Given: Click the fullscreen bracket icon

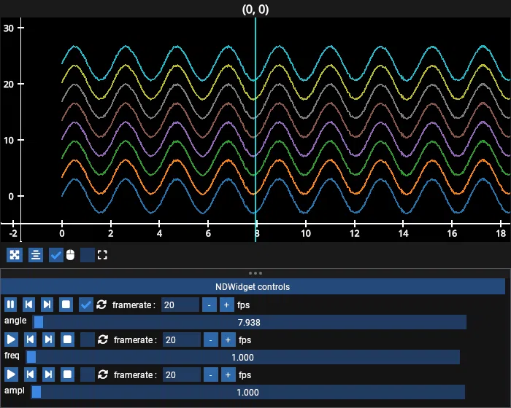Looking at the screenshot, I should tap(102, 255).
